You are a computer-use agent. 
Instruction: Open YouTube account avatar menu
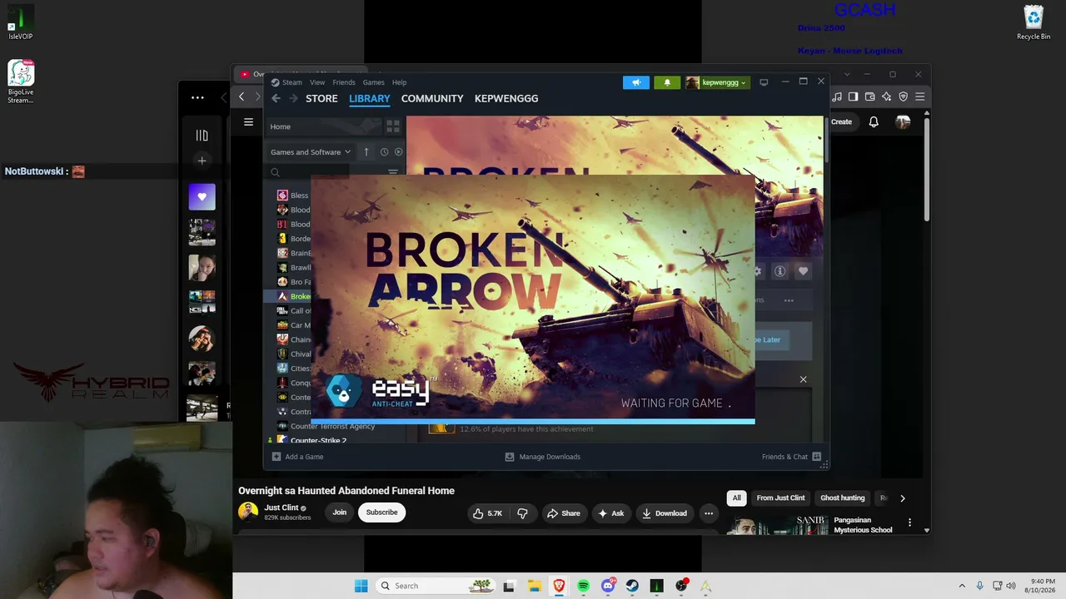pos(903,122)
